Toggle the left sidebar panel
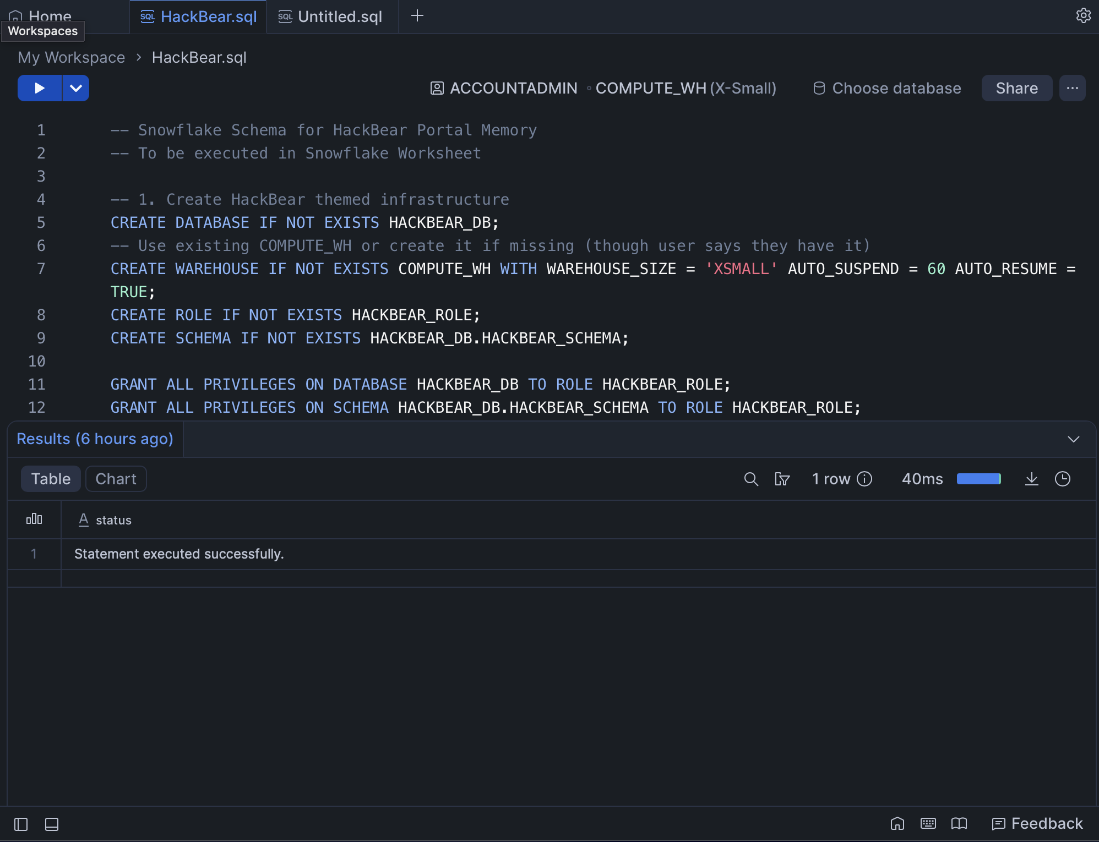The width and height of the screenshot is (1099, 842). tap(21, 824)
